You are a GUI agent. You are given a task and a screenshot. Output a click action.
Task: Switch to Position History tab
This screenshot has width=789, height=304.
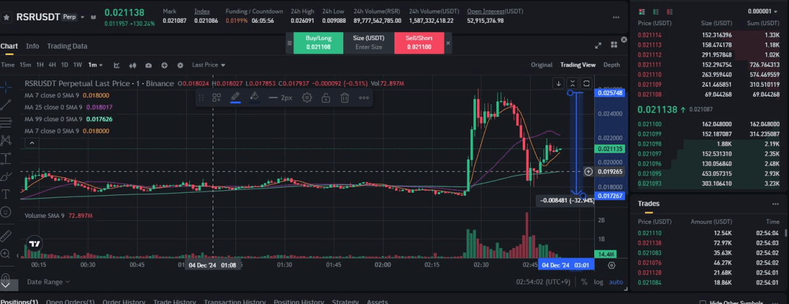298,302
